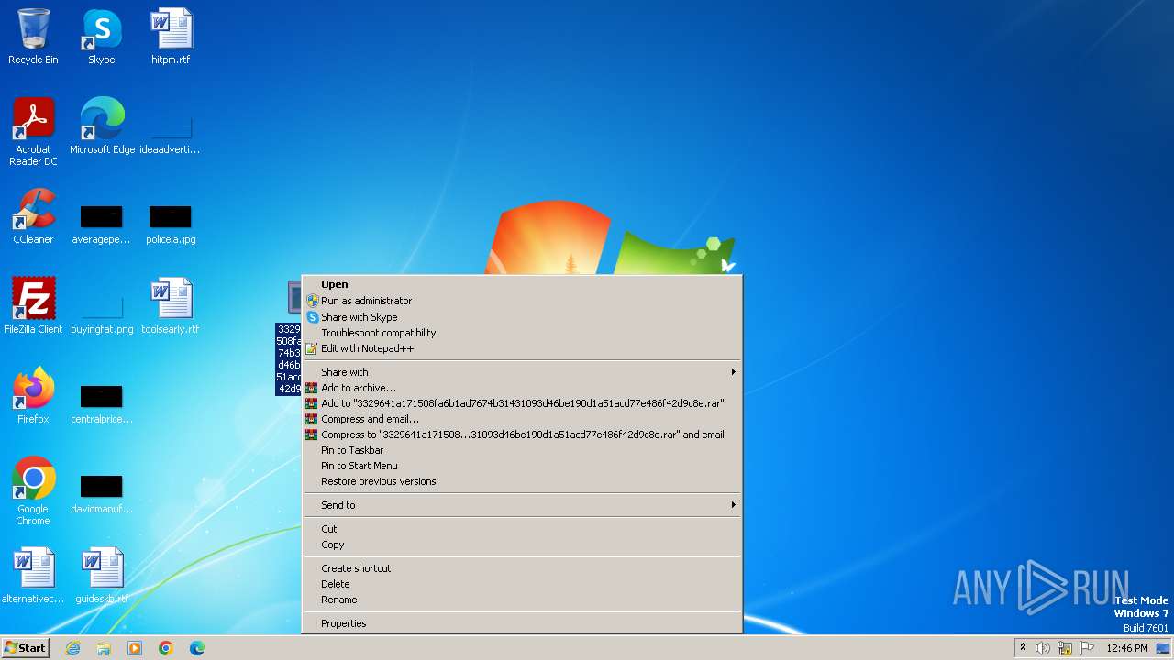Choose Compress and email...
Screen dimensions: 1174x660
tap(522, 419)
